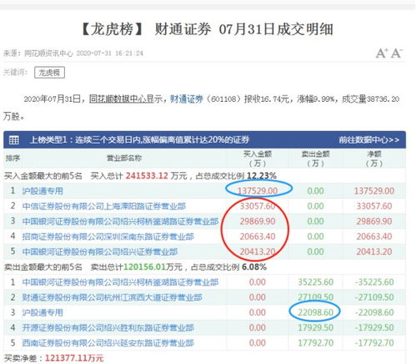Viewport: 416px width, 364px height.
Task: Open 沪股通专用 in buy list row 1
Action: [x=43, y=191]
